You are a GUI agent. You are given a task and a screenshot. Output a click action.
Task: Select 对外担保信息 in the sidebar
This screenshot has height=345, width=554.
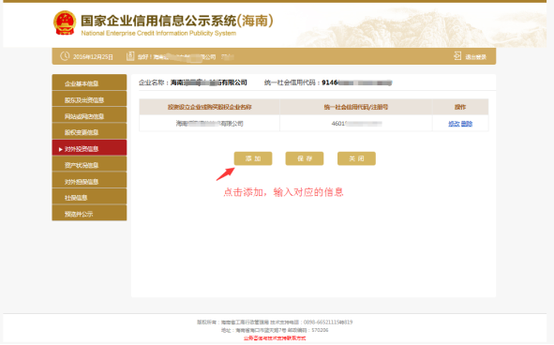[89, 181]
